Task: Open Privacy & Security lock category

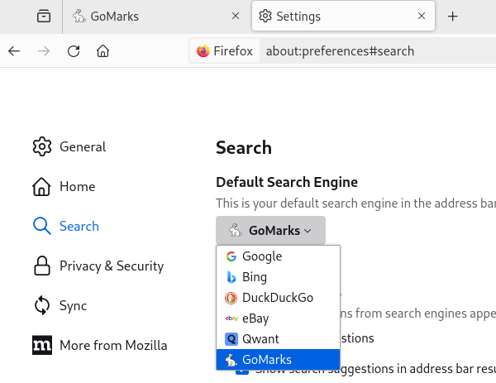Action: [x=42, y=266]
